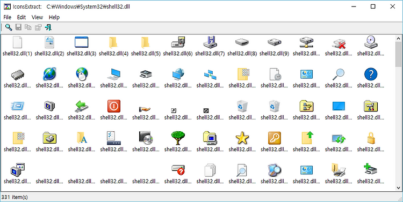The height and width of the screenshot is (202, 403).
Task: Select the printer with green plus icon
Action: 371,170
